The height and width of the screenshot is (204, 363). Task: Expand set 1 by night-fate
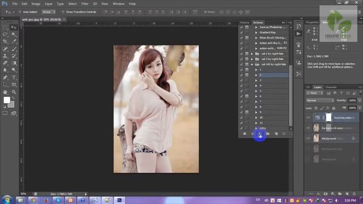click(x=252, y=54)
